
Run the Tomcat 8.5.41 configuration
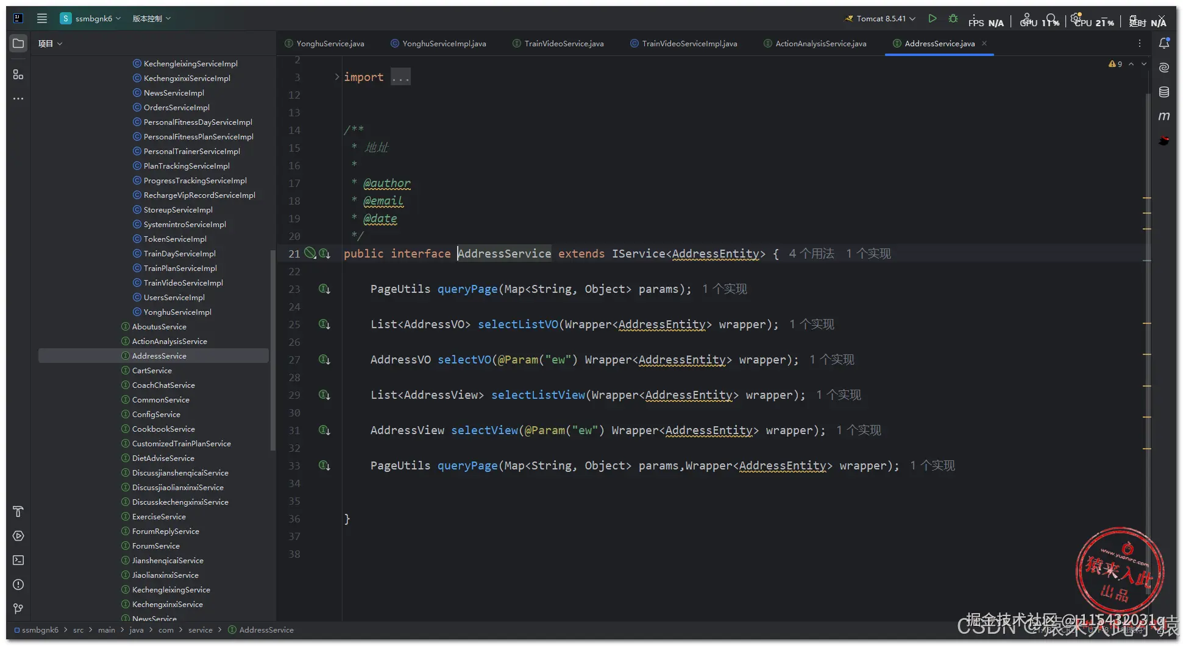click(932, 18)
